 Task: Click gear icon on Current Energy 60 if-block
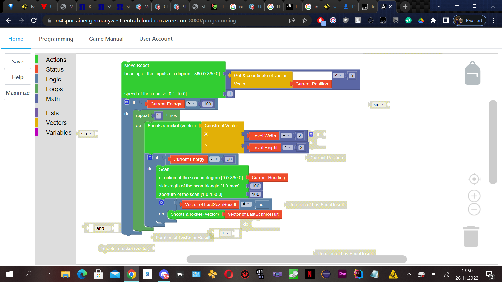(x=150, y=157)
